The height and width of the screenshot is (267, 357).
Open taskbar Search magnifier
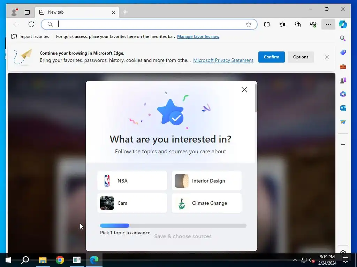[x=25, y=260]
